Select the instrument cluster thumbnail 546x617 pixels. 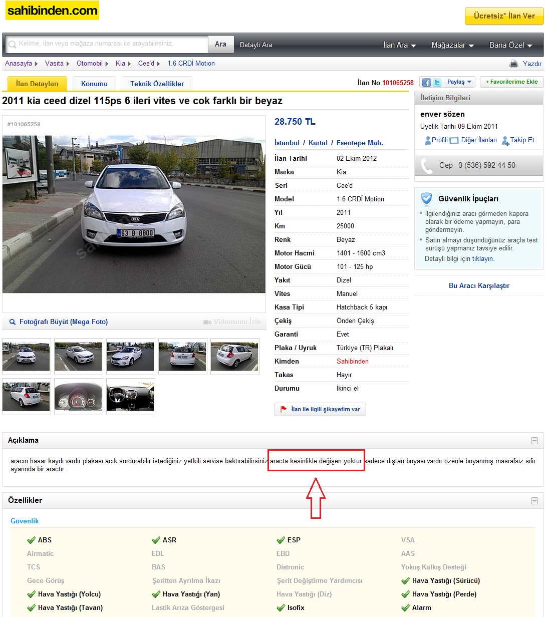click(78, 397)
